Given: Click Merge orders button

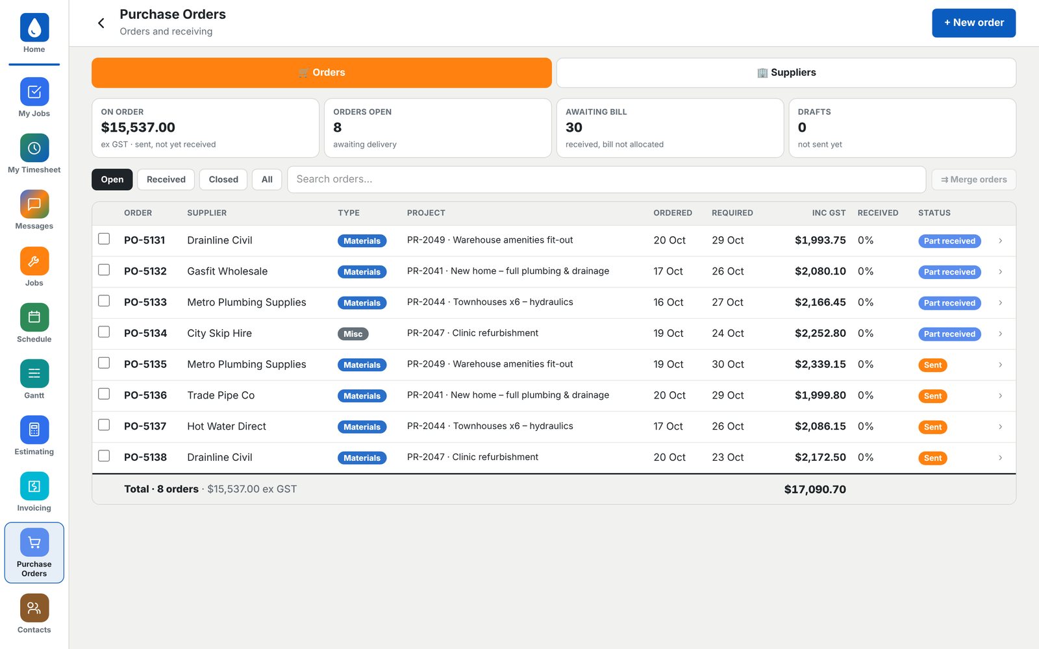Looking at the screenshot, I should pyautogui.click(x=973, y=180).
